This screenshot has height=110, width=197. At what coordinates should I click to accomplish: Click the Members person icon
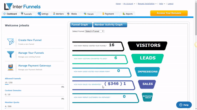coord(54,14)
